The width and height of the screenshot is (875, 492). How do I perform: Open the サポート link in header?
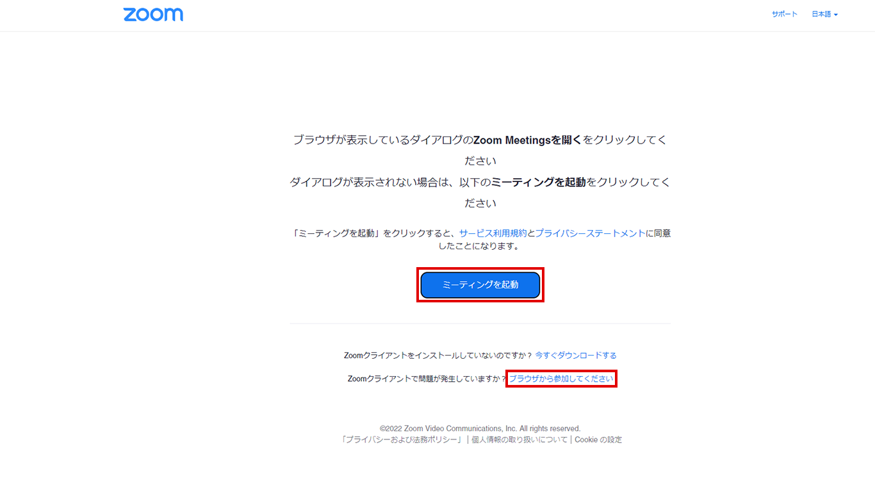pos(785,14)
